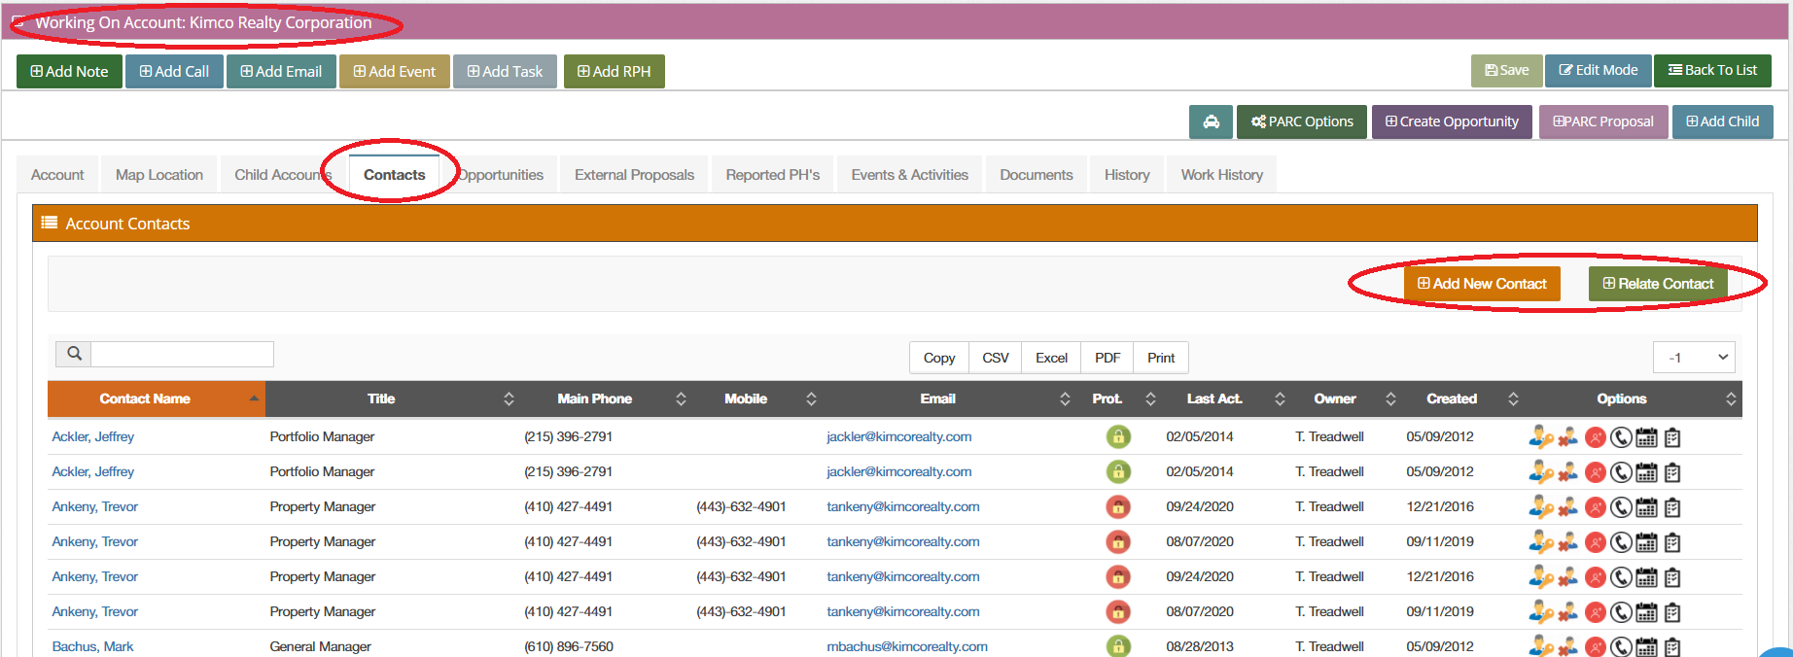
Task: Click the Relate Contact button
Action: pyautogui.click(x=1658, y=284)
